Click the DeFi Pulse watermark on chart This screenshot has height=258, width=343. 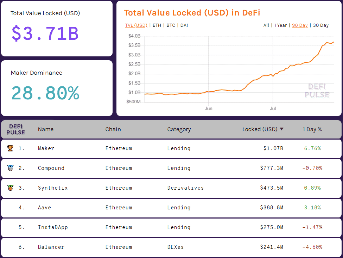(x=317, y=91)
